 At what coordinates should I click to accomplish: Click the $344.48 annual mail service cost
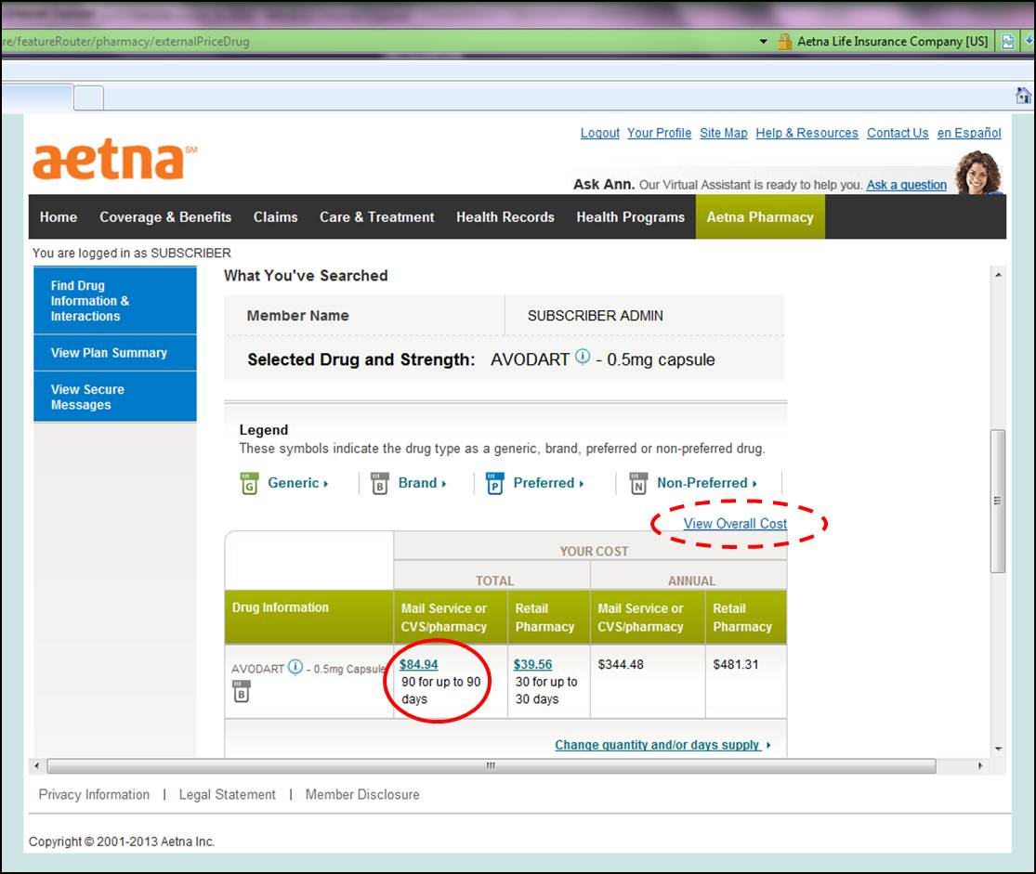click(621, 664)
